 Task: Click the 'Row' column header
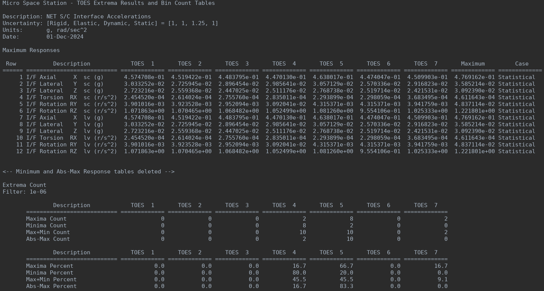coord(11,64)
